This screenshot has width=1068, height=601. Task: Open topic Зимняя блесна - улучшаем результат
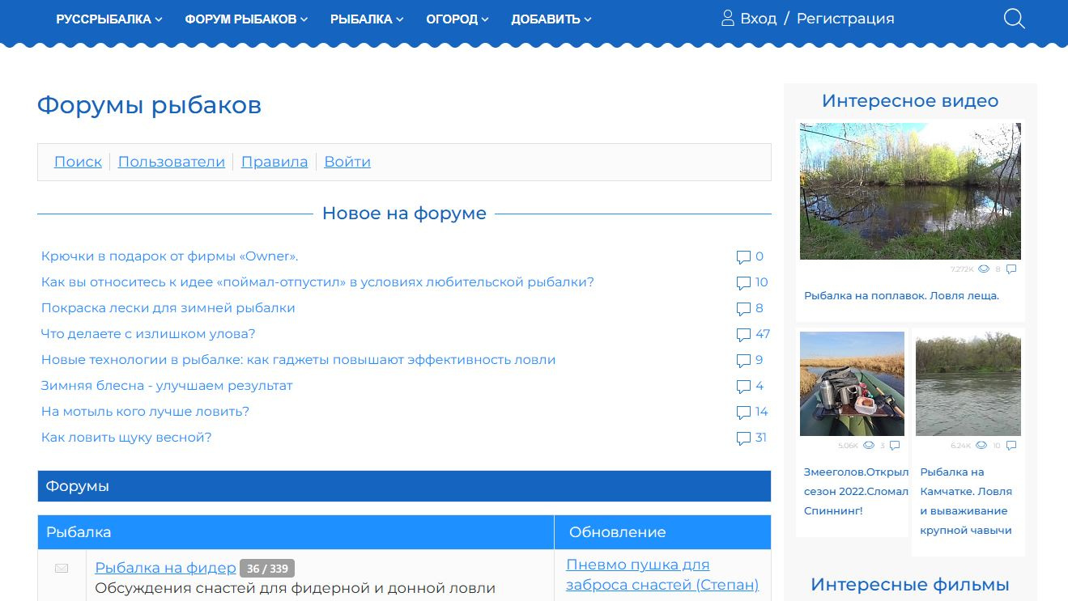click(167, 386)
